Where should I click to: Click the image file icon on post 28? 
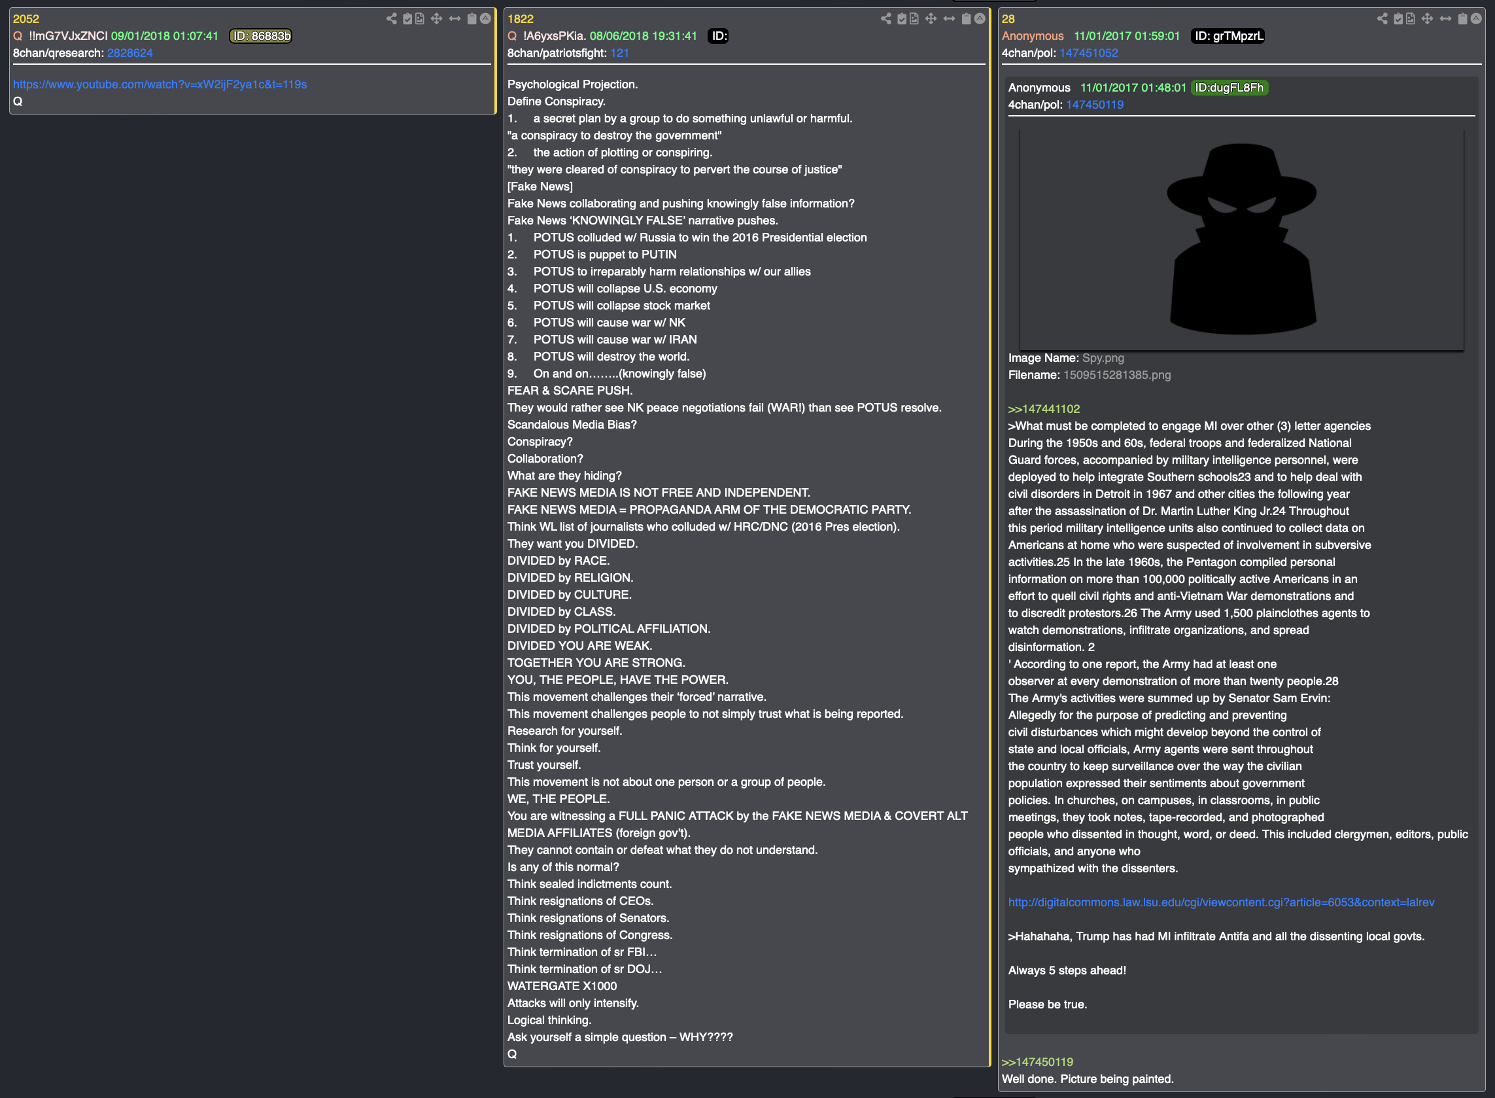tap(1410, 18)
